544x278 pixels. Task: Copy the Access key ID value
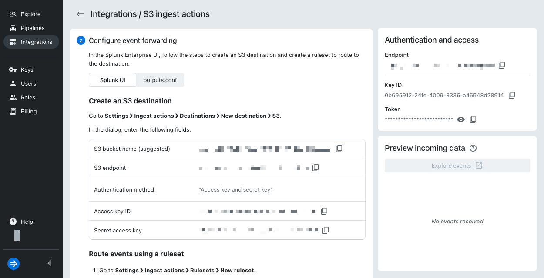tap(324, 211)
